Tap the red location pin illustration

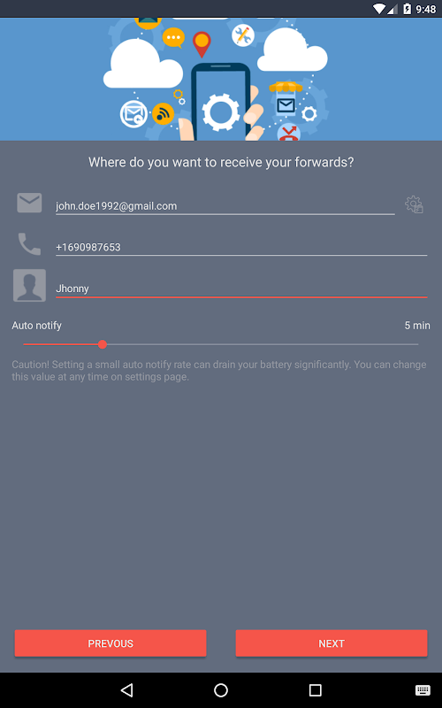tap(202, 43)
